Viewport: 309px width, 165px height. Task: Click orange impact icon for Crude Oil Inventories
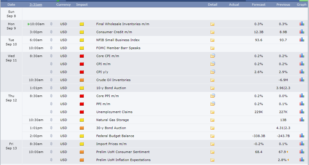82,80
